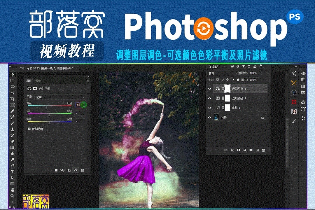315x210 pixels.
Task: Reset adjustment defaults in Properties panel
Action: 69,170
